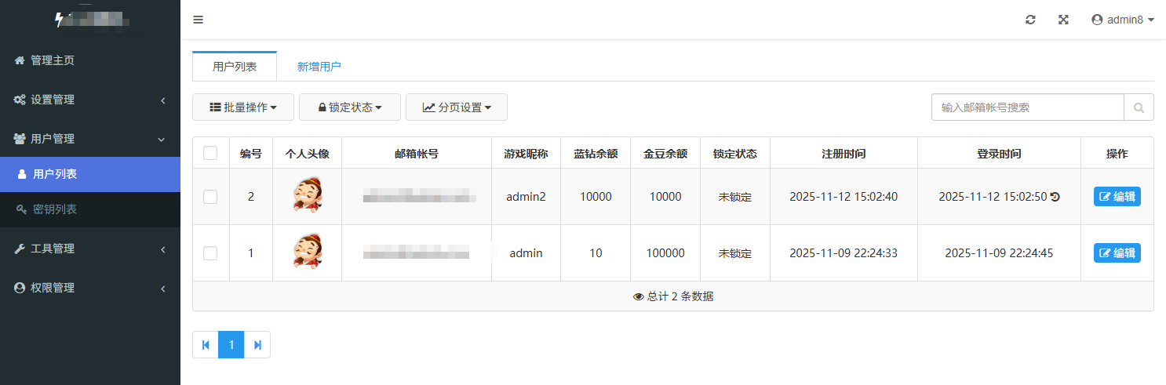Go to first page arrow icon
1166x385 pixels.
[x=206, y=345]
